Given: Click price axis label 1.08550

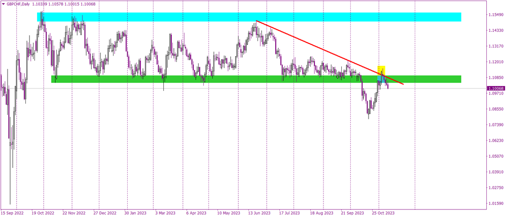Looking at the screenshot, I should coord(496,109).
